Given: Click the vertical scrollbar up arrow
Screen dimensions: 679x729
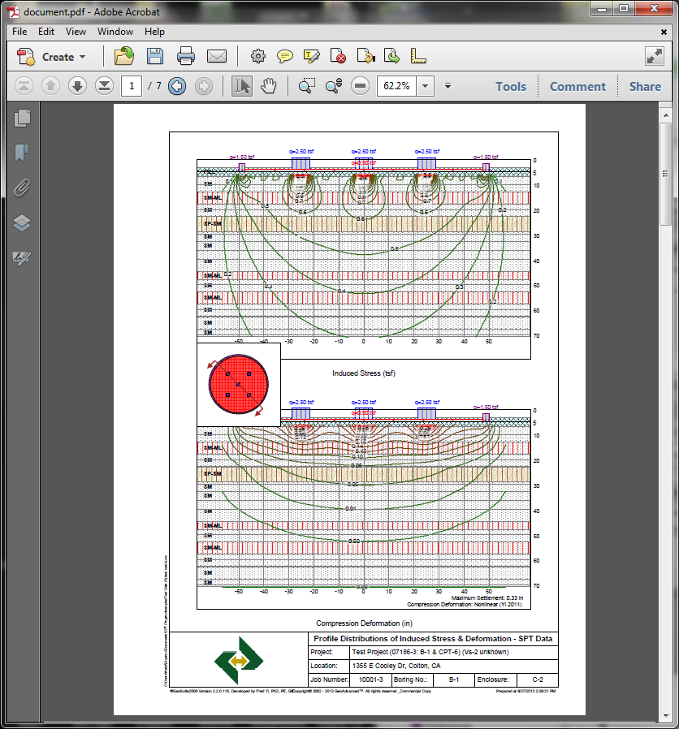Looking at the screenshot, I should click(x=666, y=114).
